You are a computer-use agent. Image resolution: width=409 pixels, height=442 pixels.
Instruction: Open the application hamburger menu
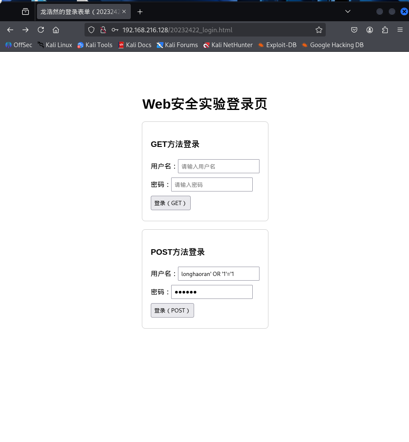coord(400,30)
